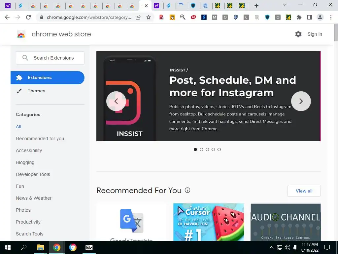Open Windows taskbar search

pos(24,247)
